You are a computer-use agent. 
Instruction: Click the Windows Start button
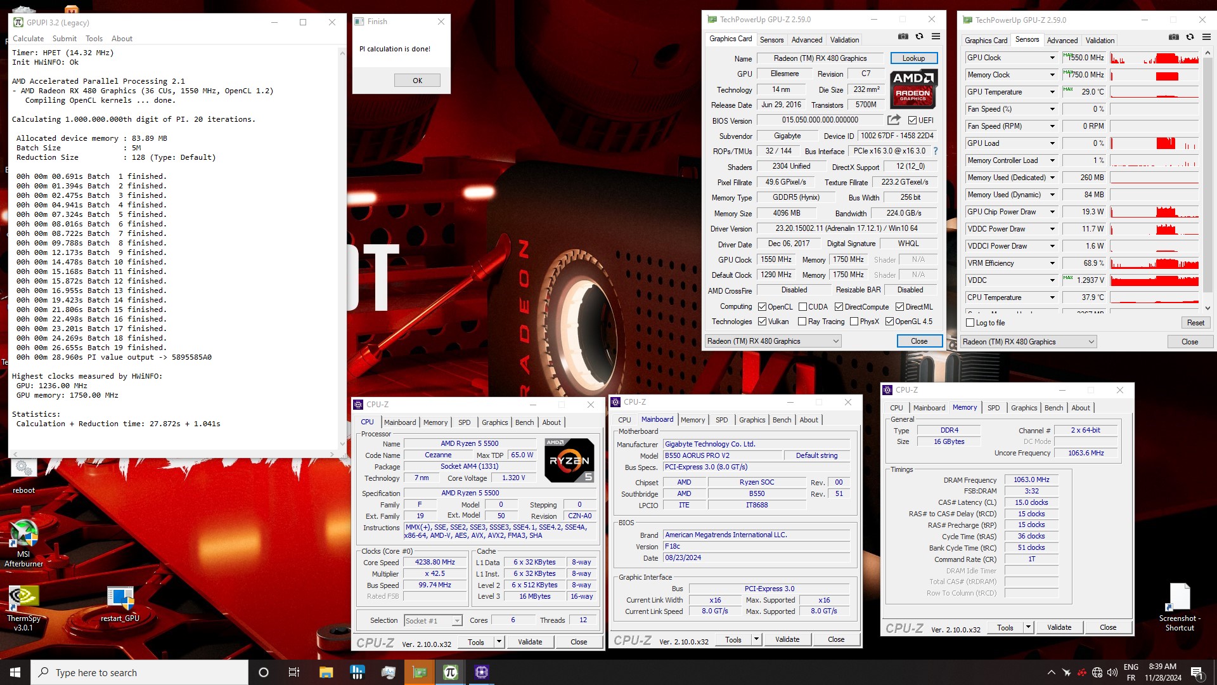[x=15, y=672]
